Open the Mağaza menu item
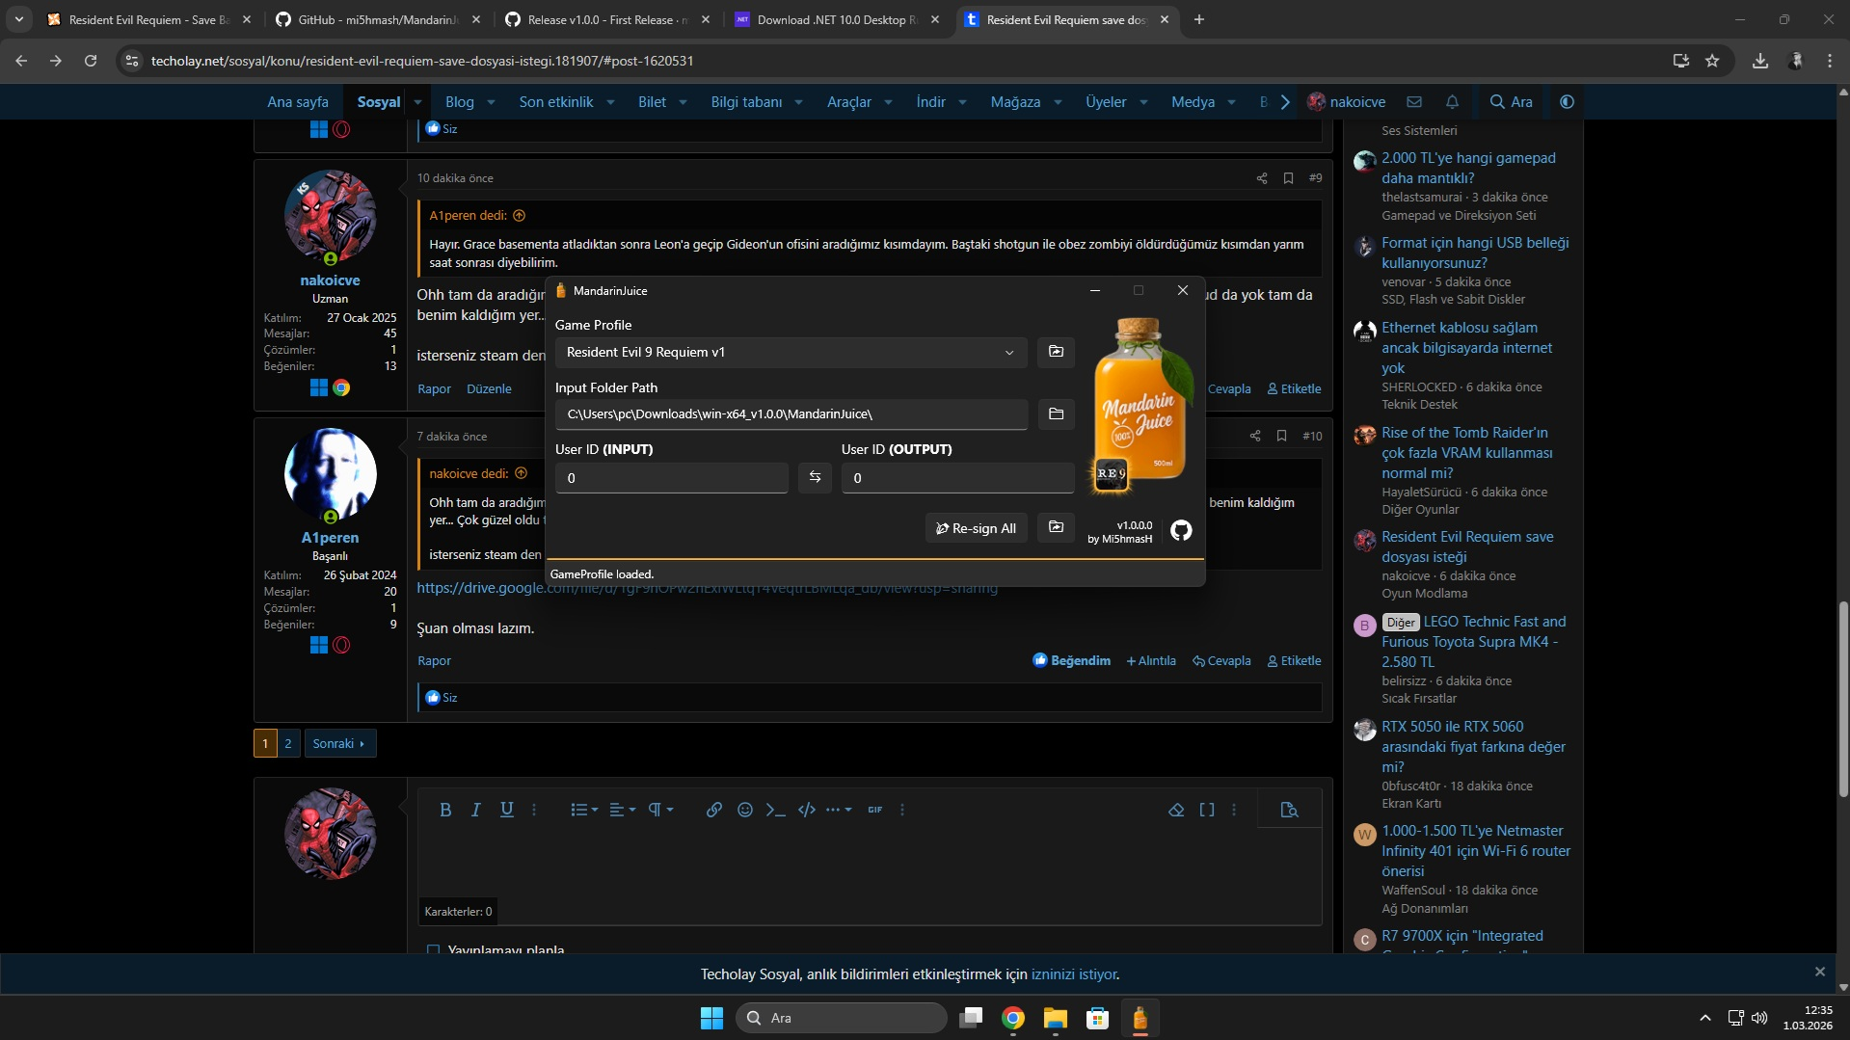 [x=1015, y=102]
